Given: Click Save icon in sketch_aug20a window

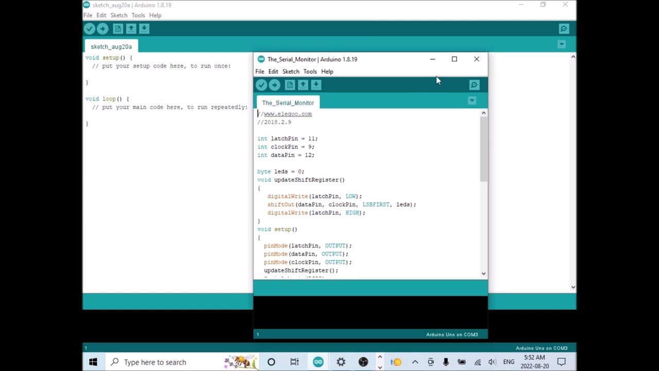Looking at the screenshot, I should coord(144,29).
